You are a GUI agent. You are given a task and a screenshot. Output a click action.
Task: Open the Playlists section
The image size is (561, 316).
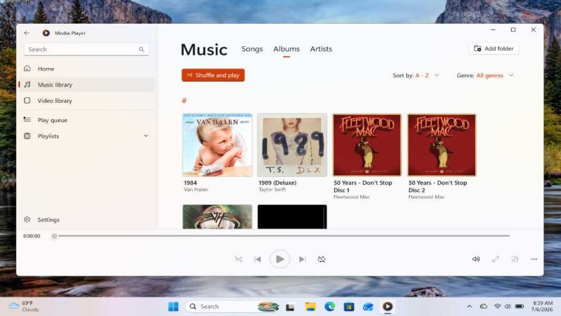tap(87, 136)
